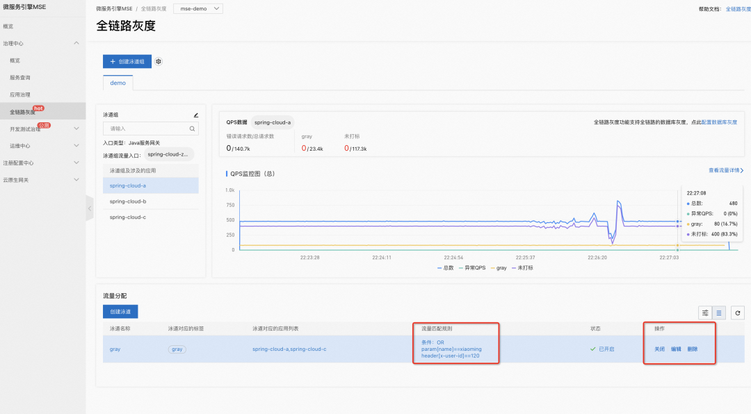Collapse the left sidebar handle
751x414 pixels.
click(x=90, y=208)
